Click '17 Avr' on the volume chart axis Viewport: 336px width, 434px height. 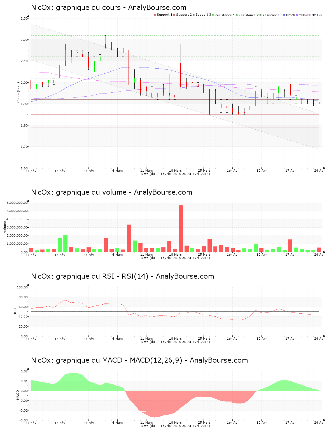(x=291, y=255)
